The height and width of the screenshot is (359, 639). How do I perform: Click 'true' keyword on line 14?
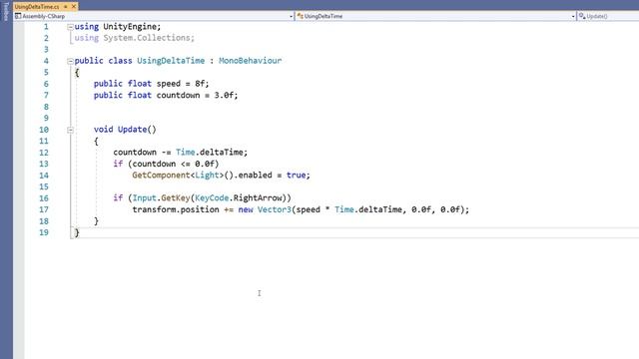296,176
